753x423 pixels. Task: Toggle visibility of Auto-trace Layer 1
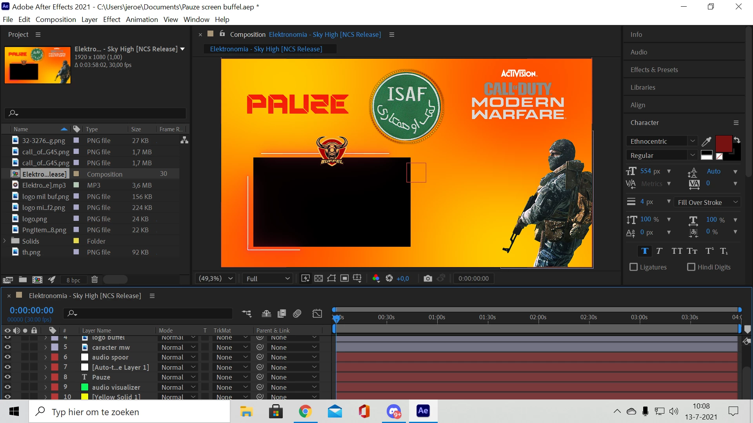pos(7,367)
